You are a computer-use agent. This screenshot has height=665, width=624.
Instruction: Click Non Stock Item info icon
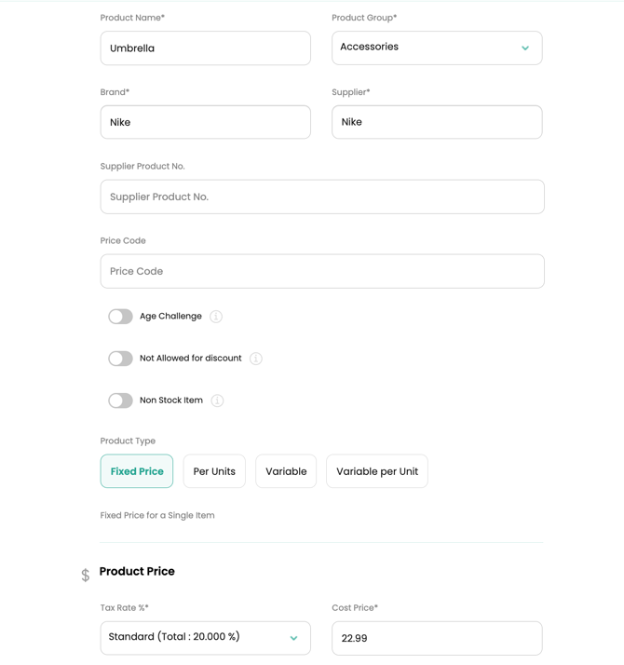(217, 400)
